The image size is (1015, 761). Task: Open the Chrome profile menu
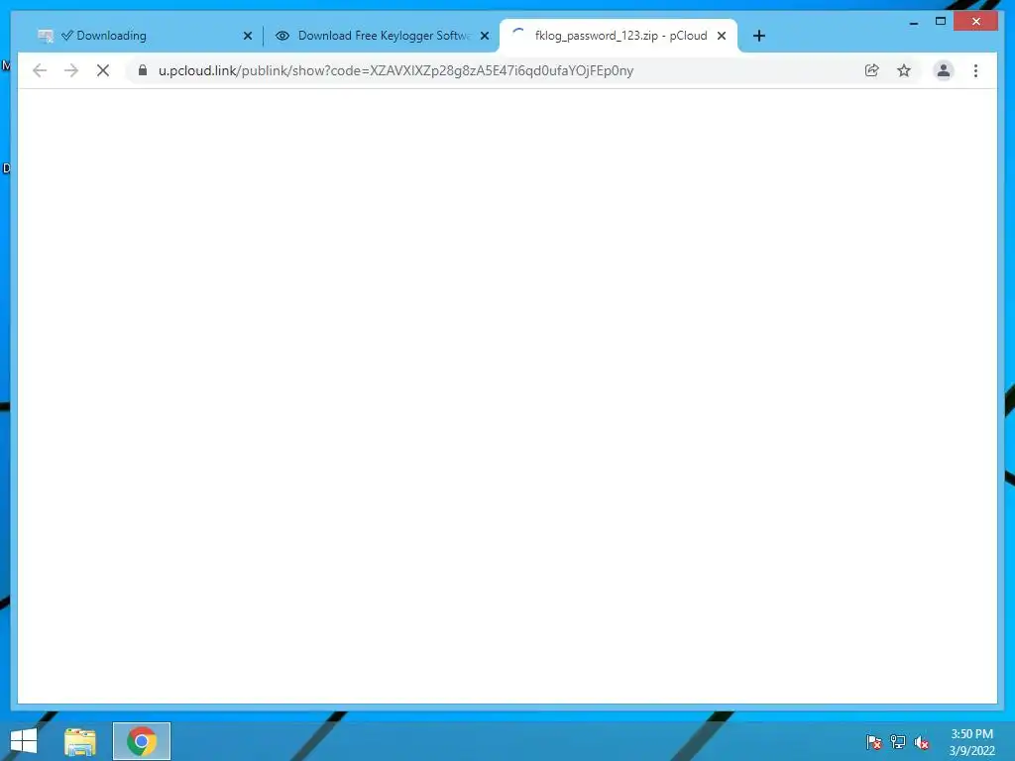click(x=944, y=70)
